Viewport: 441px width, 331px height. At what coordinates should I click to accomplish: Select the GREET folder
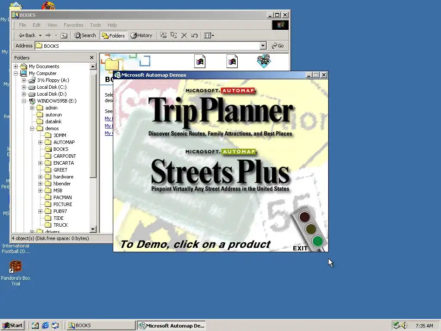[x=60, y=170]
